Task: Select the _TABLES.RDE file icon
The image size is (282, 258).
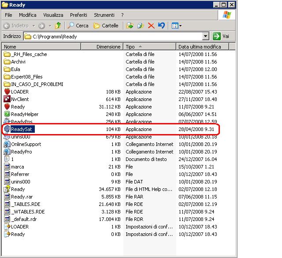Action: pyautogui.click(x=7, y=204)
